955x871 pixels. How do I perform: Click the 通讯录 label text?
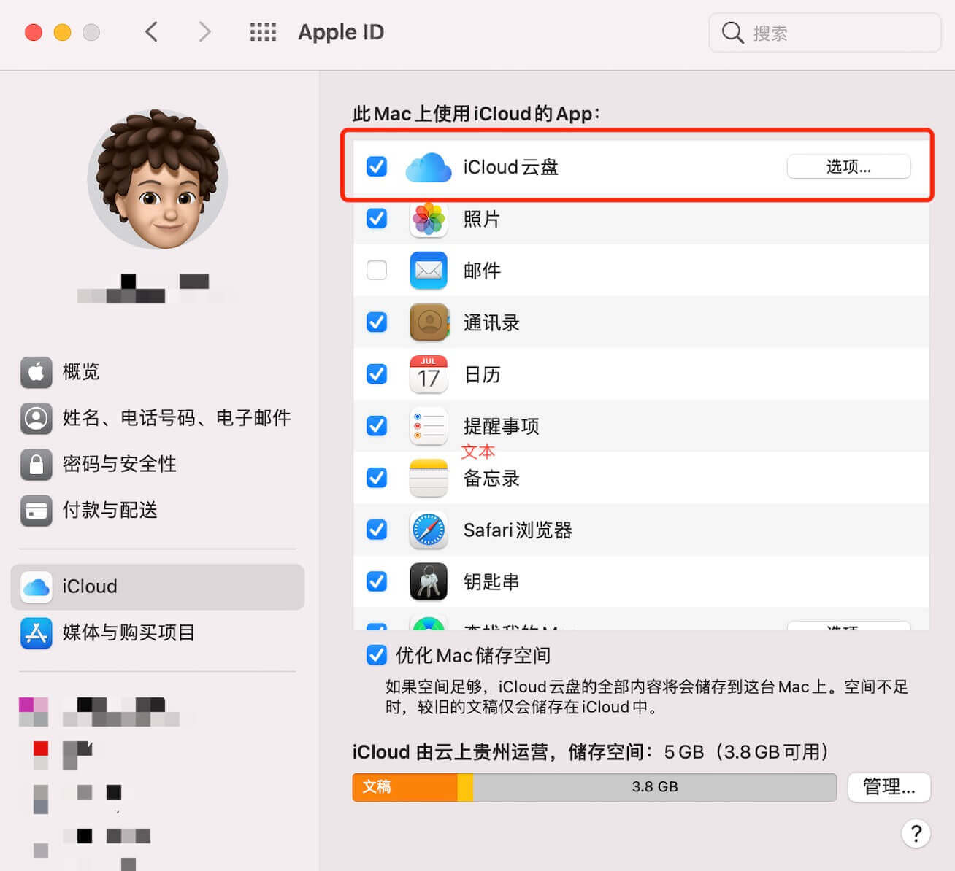point(491,322)
